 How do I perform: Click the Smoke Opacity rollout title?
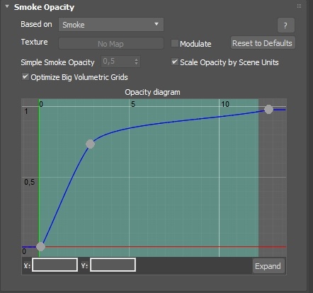44,7
